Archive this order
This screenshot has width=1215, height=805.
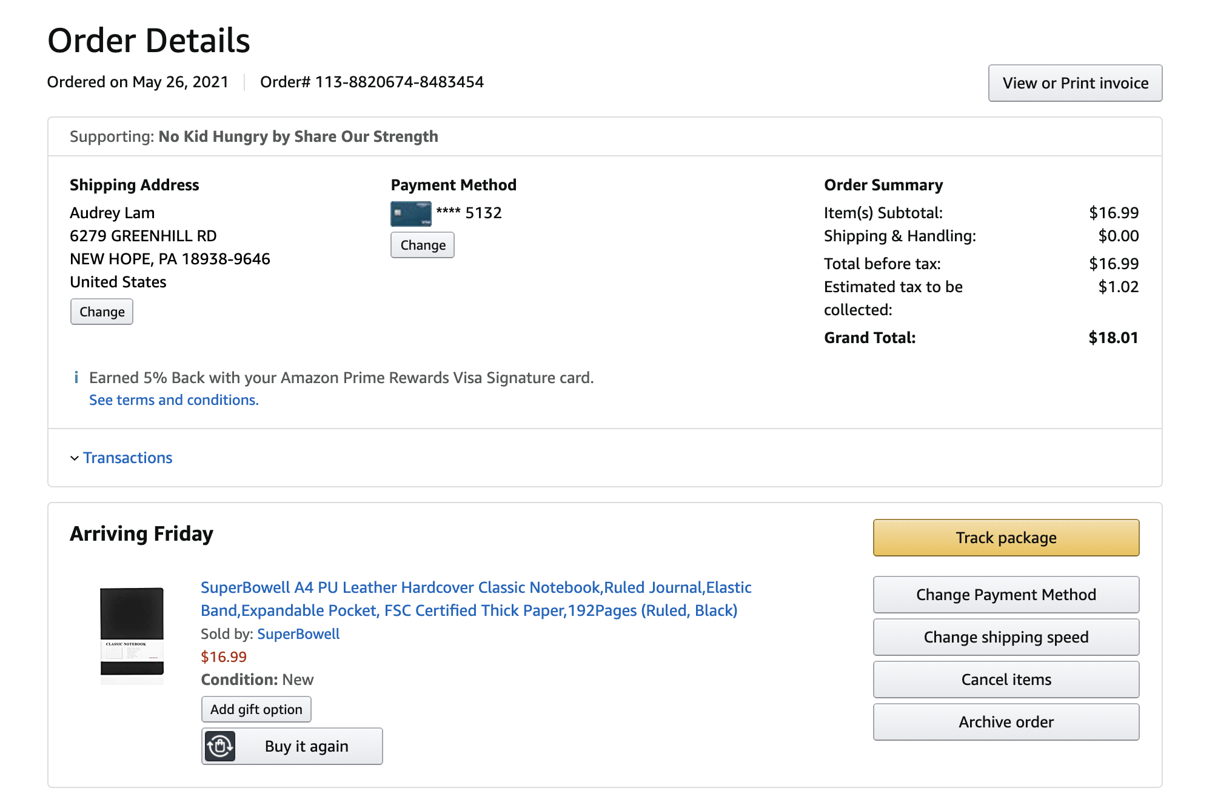(x=1006, y=722)
